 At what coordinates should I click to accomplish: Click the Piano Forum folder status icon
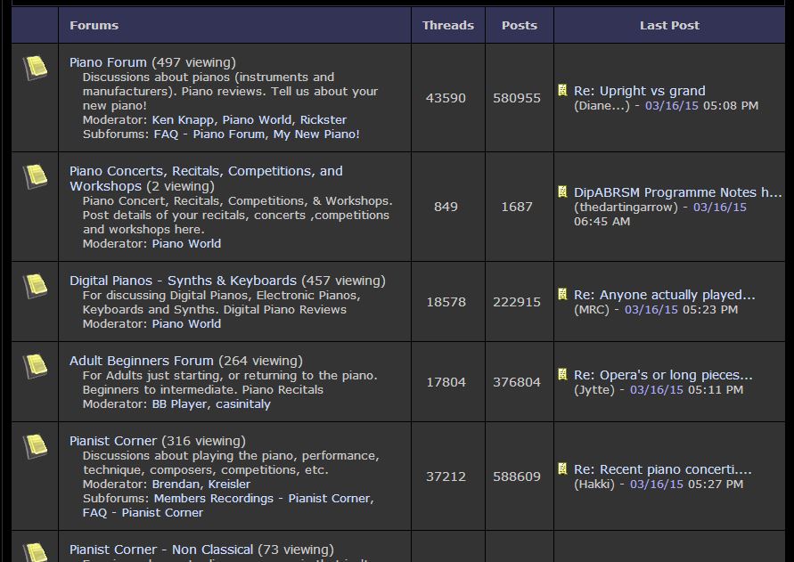35,69
